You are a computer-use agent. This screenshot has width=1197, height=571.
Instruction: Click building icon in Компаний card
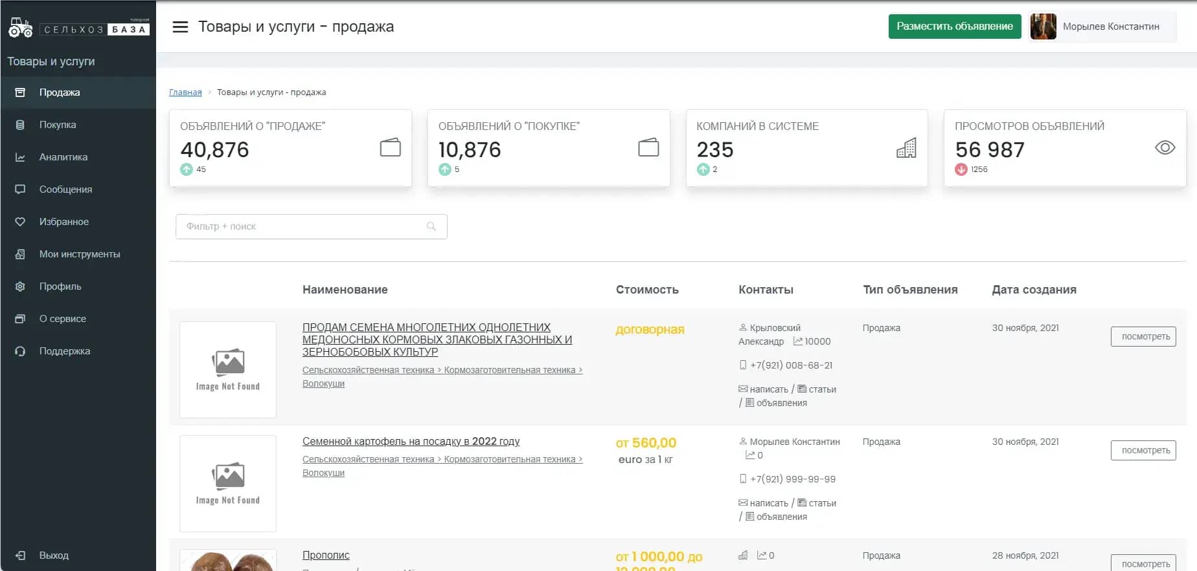(906, 148)
